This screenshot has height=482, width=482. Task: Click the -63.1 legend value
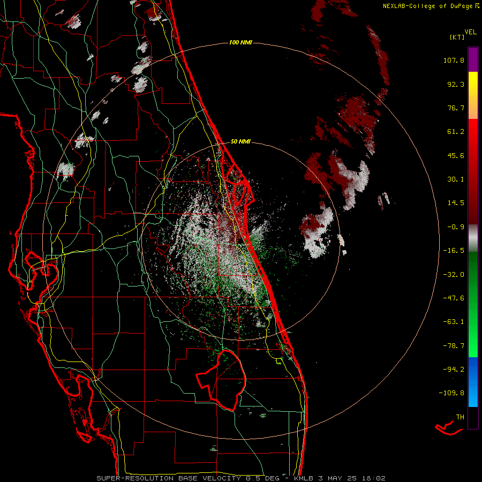pos(454,322)
